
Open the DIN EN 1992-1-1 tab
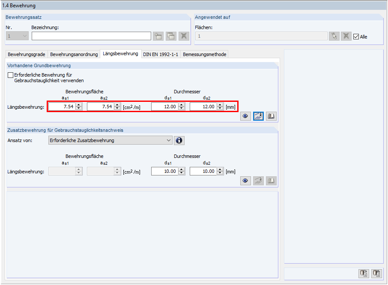[x=161, y=54]
